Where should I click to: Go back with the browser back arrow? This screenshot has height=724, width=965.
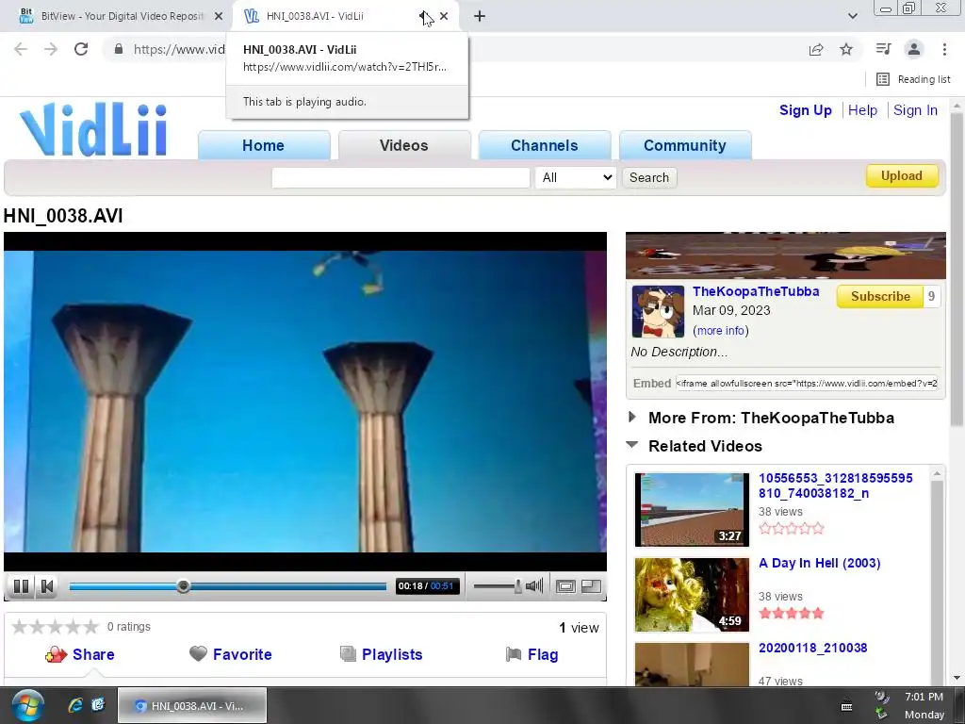(x=21, y=49)
